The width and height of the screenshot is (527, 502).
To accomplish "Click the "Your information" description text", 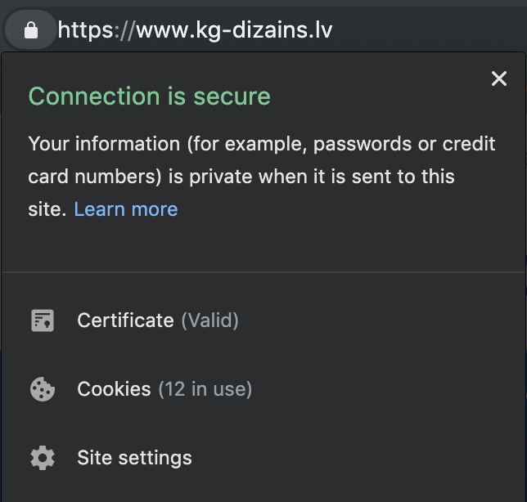I will pyautogui.click(x=104, y=145).
